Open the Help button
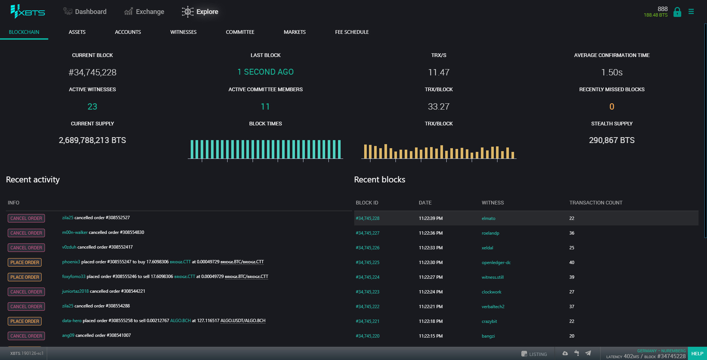 point(697,353)
